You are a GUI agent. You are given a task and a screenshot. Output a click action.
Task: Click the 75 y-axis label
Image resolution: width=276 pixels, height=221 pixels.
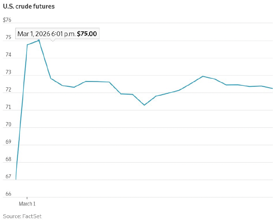(8, 38)
